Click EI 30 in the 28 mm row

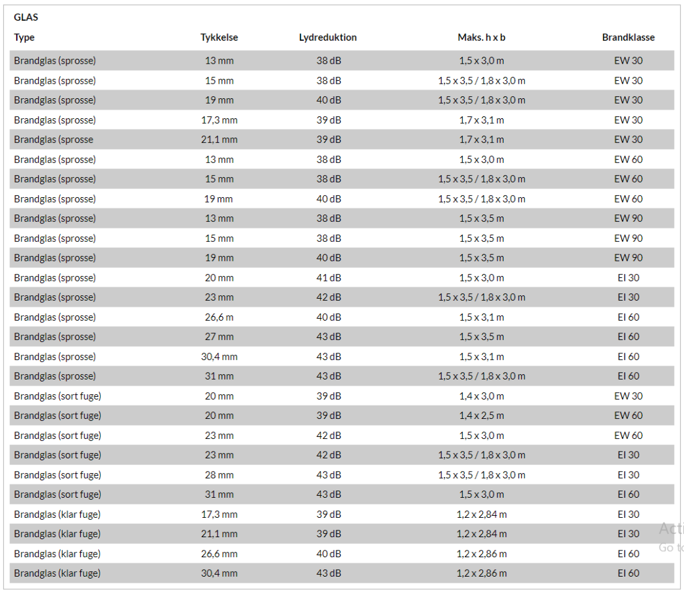coord(628,475)
